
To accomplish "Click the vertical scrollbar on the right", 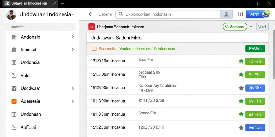I will coord(274,54).
